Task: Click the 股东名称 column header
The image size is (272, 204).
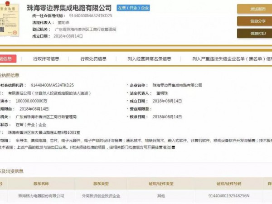Action: click(x=41, y=184)
